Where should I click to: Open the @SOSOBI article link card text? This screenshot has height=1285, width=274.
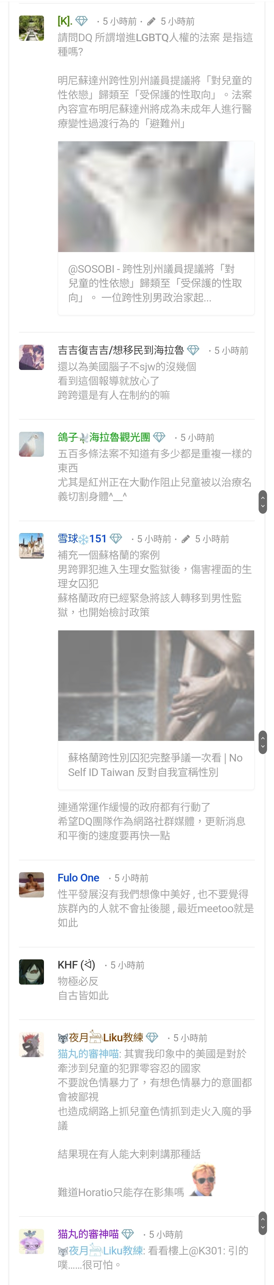pyautogui.click(x=156, y=283)
